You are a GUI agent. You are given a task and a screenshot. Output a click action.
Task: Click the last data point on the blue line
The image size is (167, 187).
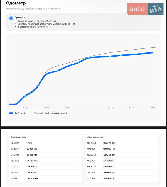tap(153, 52)
